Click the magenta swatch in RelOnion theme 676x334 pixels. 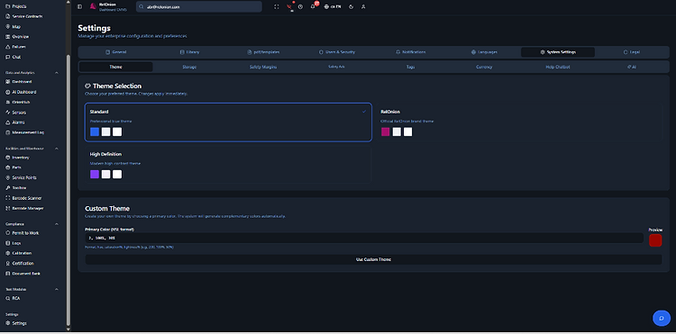[x=386, y=131]
